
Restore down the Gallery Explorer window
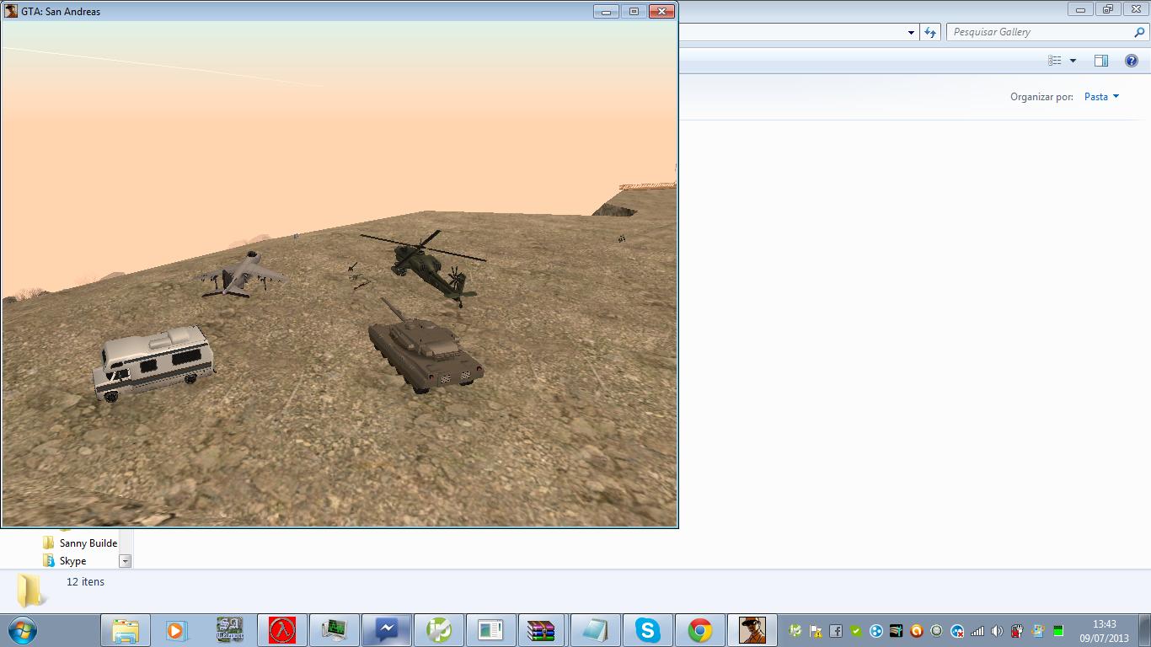(1108, 9)
